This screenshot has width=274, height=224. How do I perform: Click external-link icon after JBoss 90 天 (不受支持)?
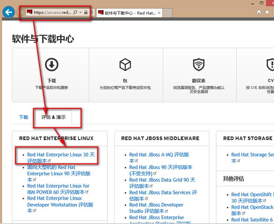pyautogui.click(x=155, y=173)
